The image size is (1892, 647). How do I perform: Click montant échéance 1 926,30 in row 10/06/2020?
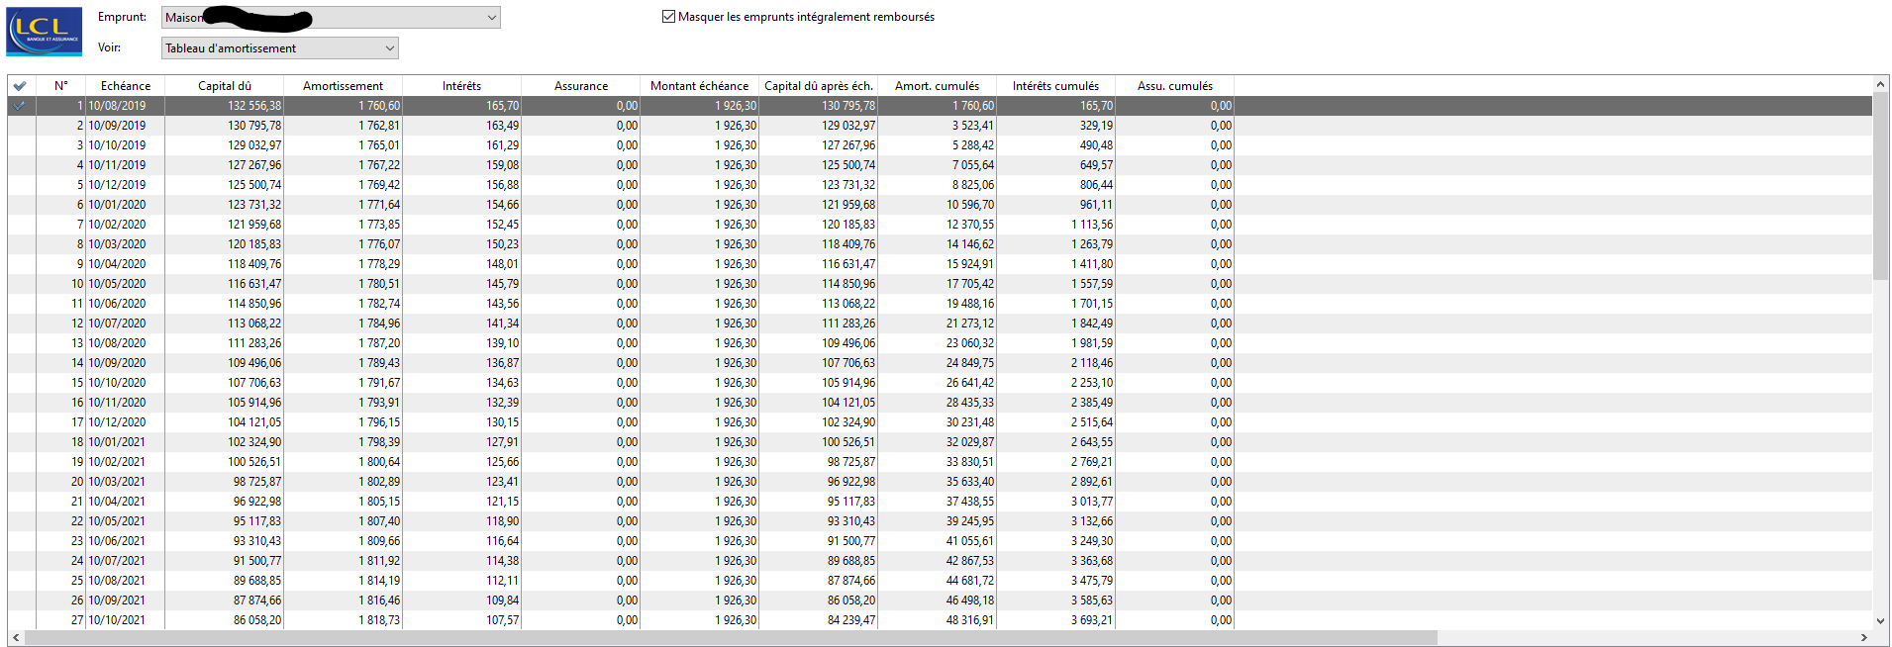tap(736, 304)
